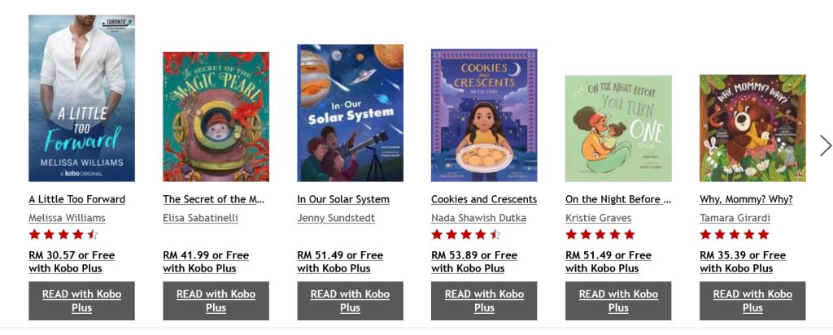
Task: Read A Little Too Forward with Kobo Plus
Action: pos(81,301)
